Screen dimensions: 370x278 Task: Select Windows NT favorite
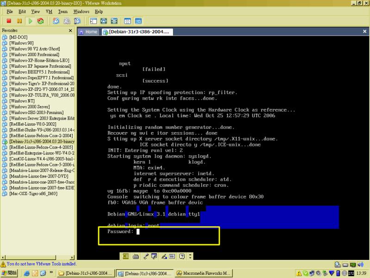tap(22, 101)
